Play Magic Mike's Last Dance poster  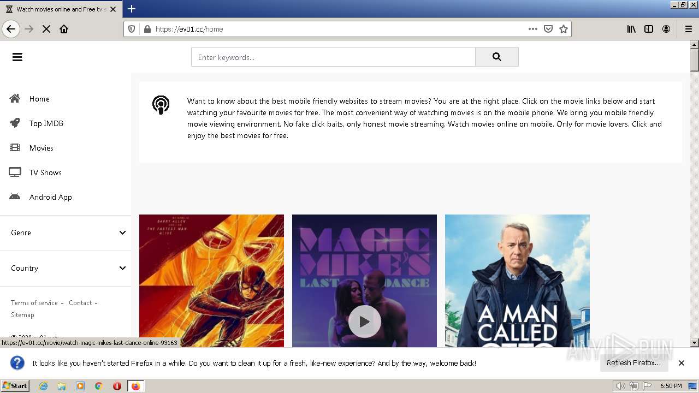click(364, 281)
